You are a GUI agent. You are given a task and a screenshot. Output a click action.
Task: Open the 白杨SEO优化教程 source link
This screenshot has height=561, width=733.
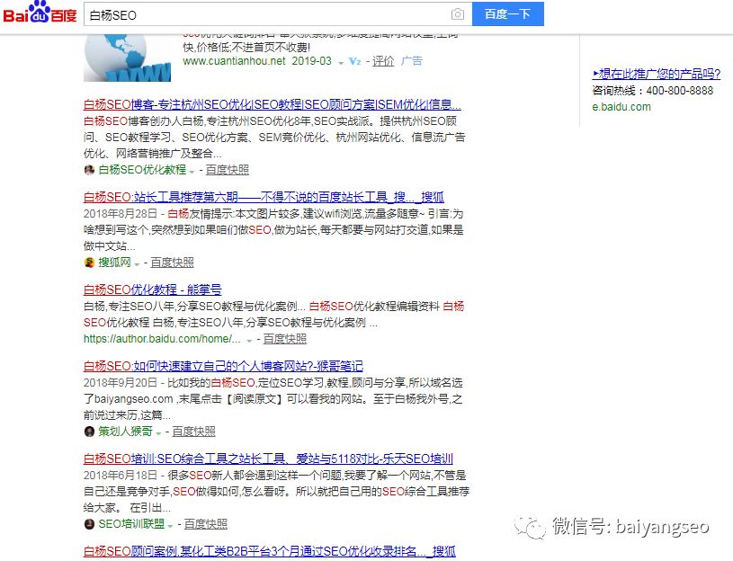(142, 170)
